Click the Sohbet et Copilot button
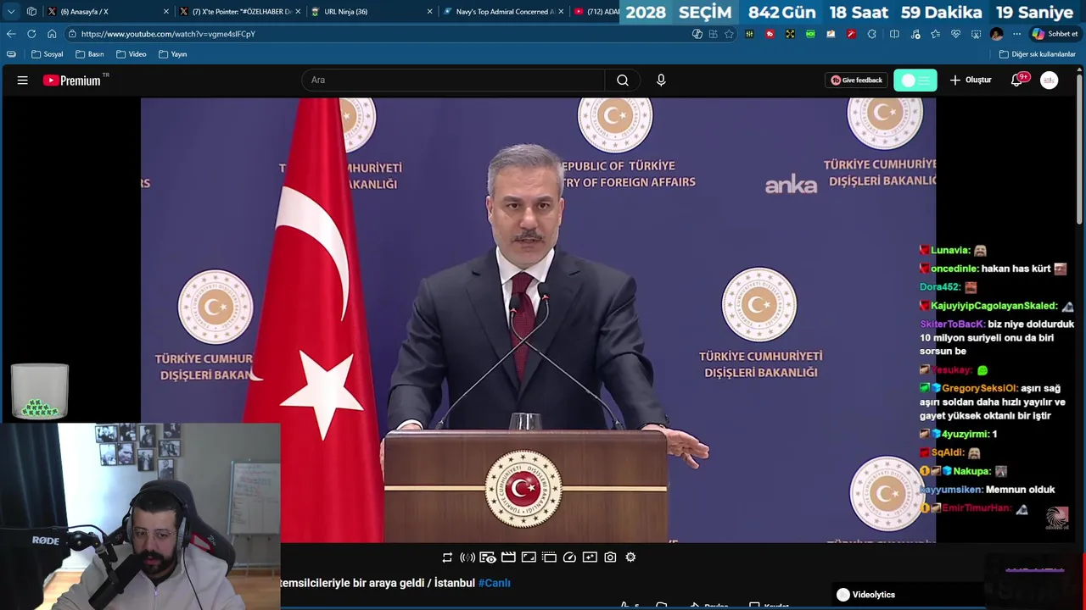1086x610 pixels. tap(1055, 34)
